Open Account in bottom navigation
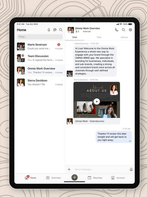The image size is (147, 197). tap(118, 178)
